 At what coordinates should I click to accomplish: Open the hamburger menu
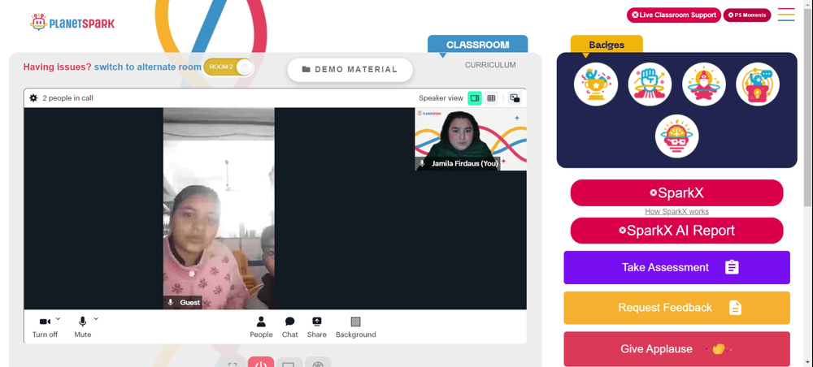[x=786, y=15]
